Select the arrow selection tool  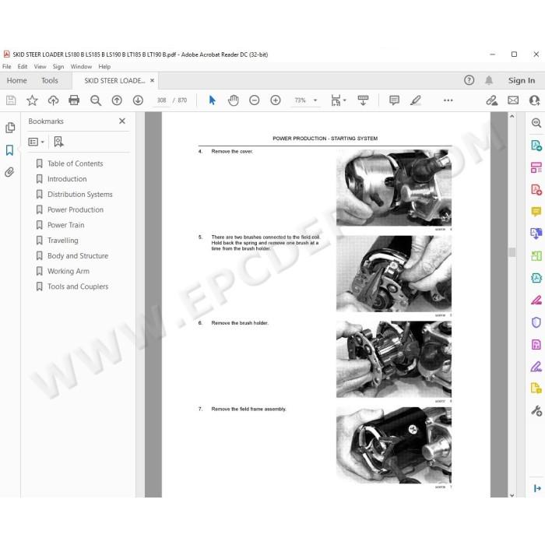tap(212, 100)
